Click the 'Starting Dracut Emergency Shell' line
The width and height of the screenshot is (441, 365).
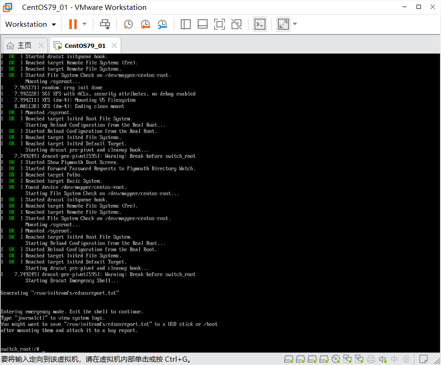[x=72, y=280]
